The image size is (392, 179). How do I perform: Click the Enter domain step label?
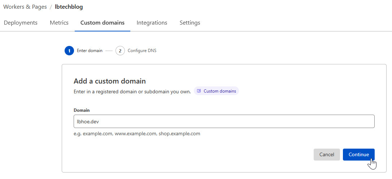(90, 51)
